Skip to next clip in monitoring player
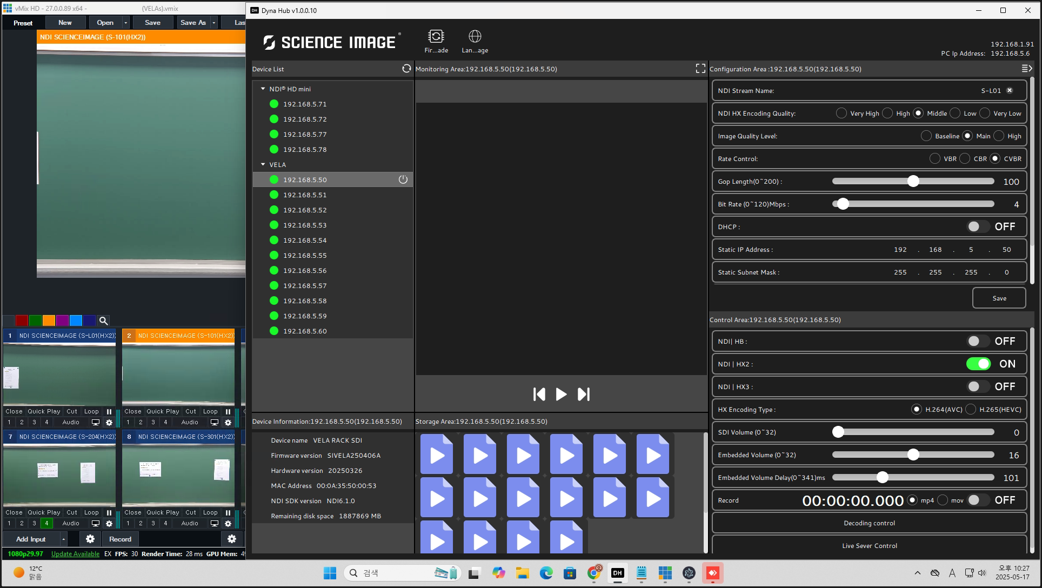The width and height of the screenshot is (1042, 588). (584, 394)
